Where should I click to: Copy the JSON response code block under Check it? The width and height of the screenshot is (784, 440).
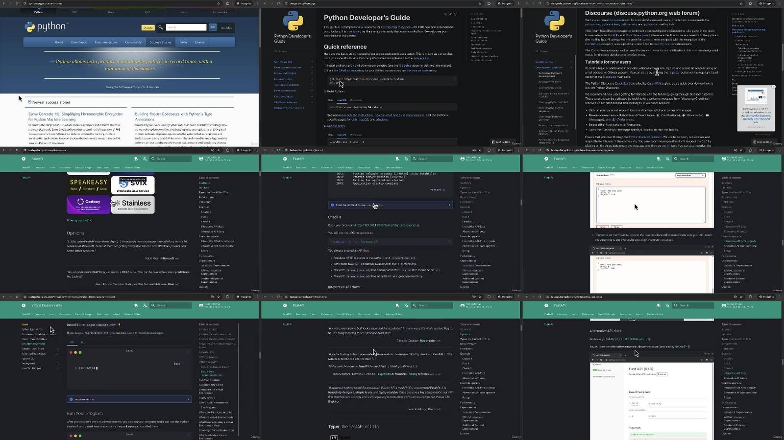[x=449, y=241]
